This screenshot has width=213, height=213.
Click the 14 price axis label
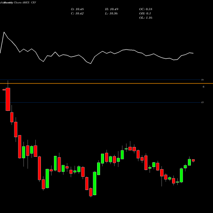coord(202,80)
